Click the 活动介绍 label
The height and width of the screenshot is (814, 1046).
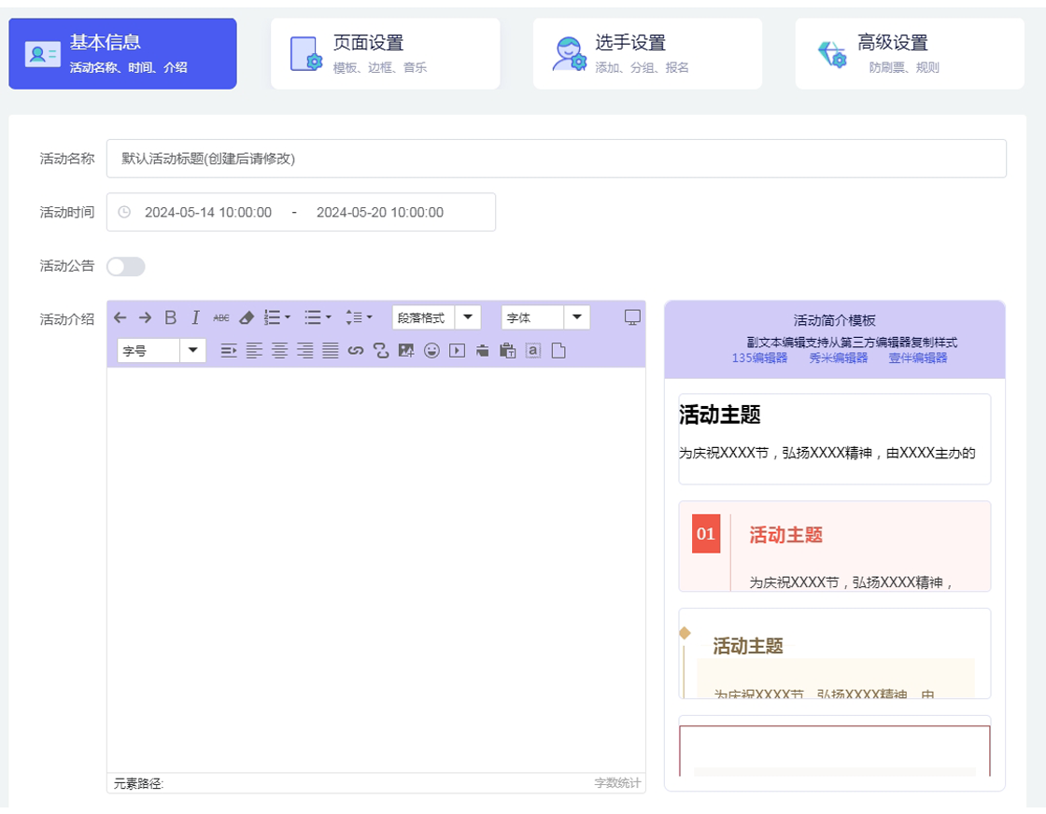[66, 319]
